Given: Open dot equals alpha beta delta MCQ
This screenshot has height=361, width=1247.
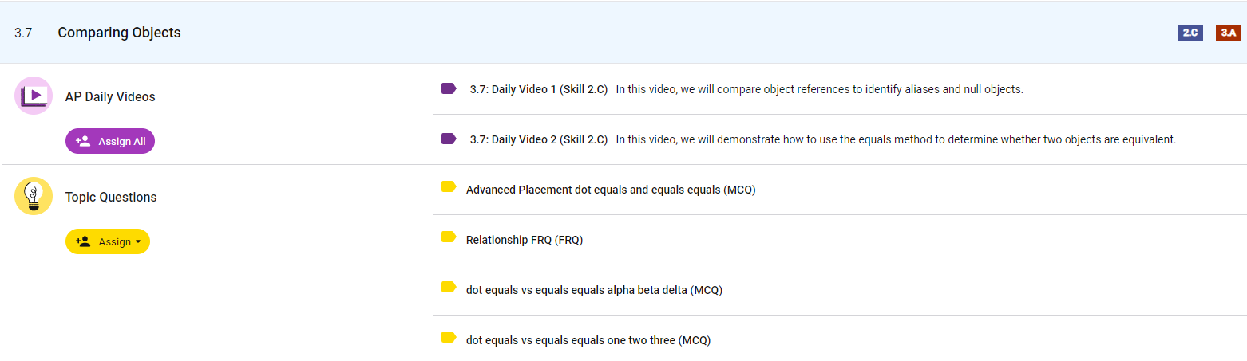Looking at the screenshot, I should click(594, 290).
